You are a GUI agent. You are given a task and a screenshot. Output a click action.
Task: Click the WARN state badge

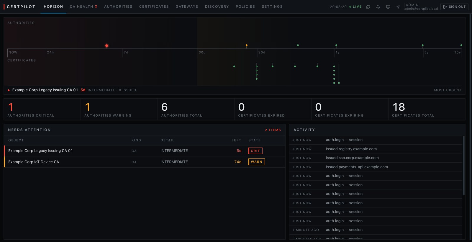click(x=257, y=162)
